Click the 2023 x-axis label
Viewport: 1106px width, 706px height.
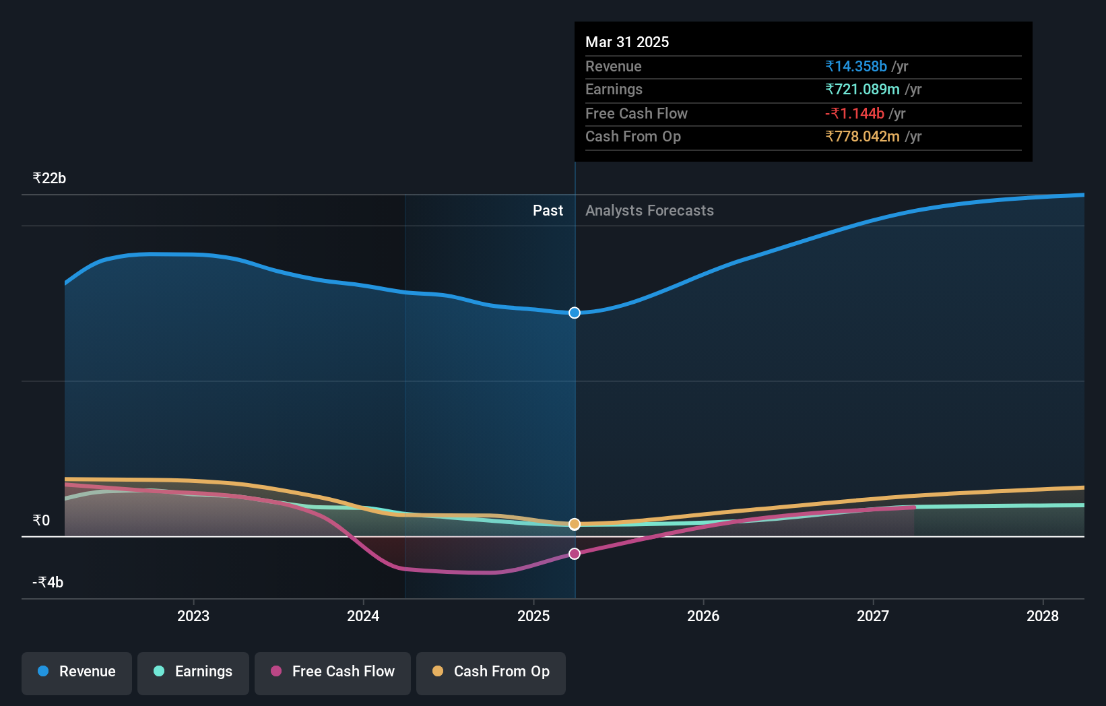193,616
